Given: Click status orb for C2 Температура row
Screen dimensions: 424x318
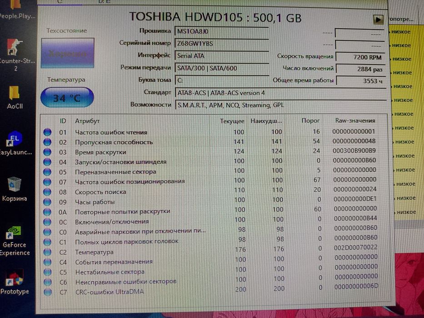Looking at the screenshot, I should pyautogui.click(x=47, y=252).
